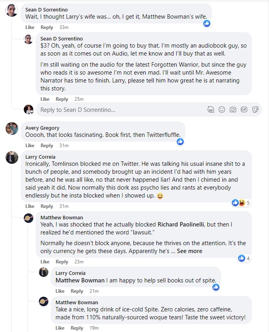Like Sean D Sorrentino's "Larry's wife" comment
Viewport: 269px width, 332px height.
pos(30,27)
